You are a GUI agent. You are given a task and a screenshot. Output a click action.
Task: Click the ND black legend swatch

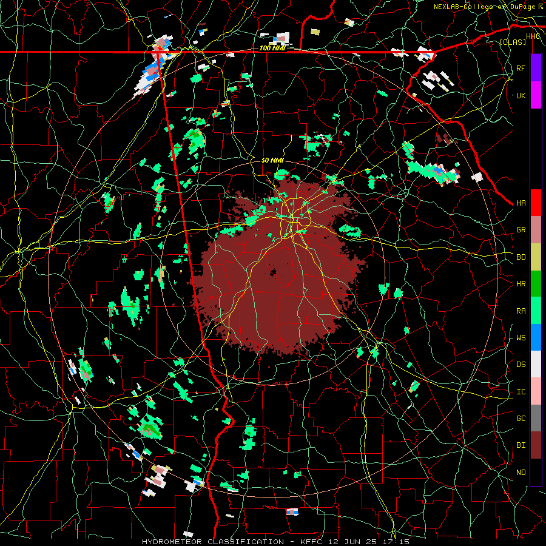point(536,472)
